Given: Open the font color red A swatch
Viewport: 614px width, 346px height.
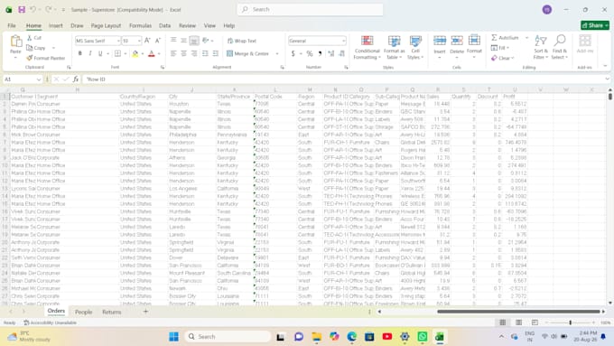Looking at the screenshot, I should click(x=152, y=54).
